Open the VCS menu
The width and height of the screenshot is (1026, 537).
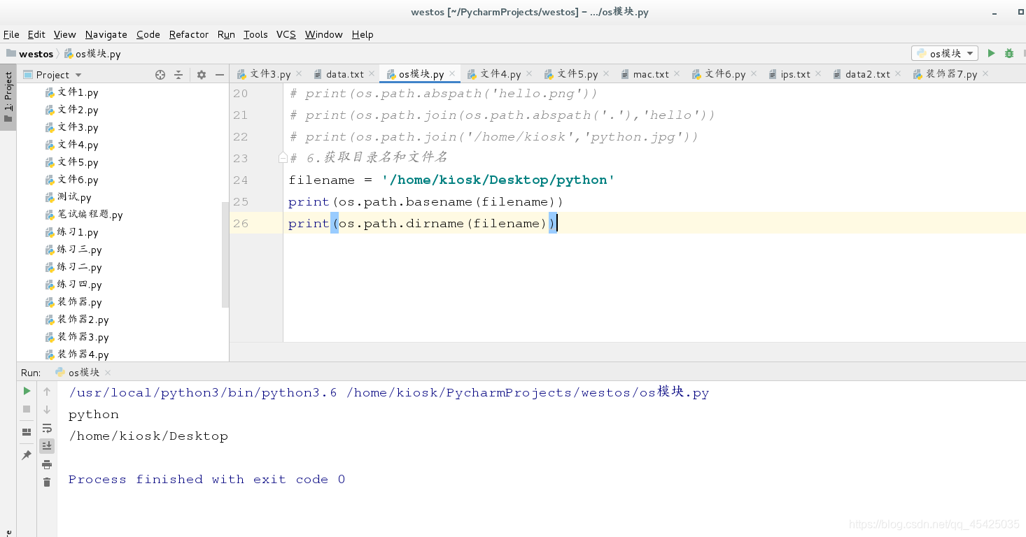click(x=286, y=34)
